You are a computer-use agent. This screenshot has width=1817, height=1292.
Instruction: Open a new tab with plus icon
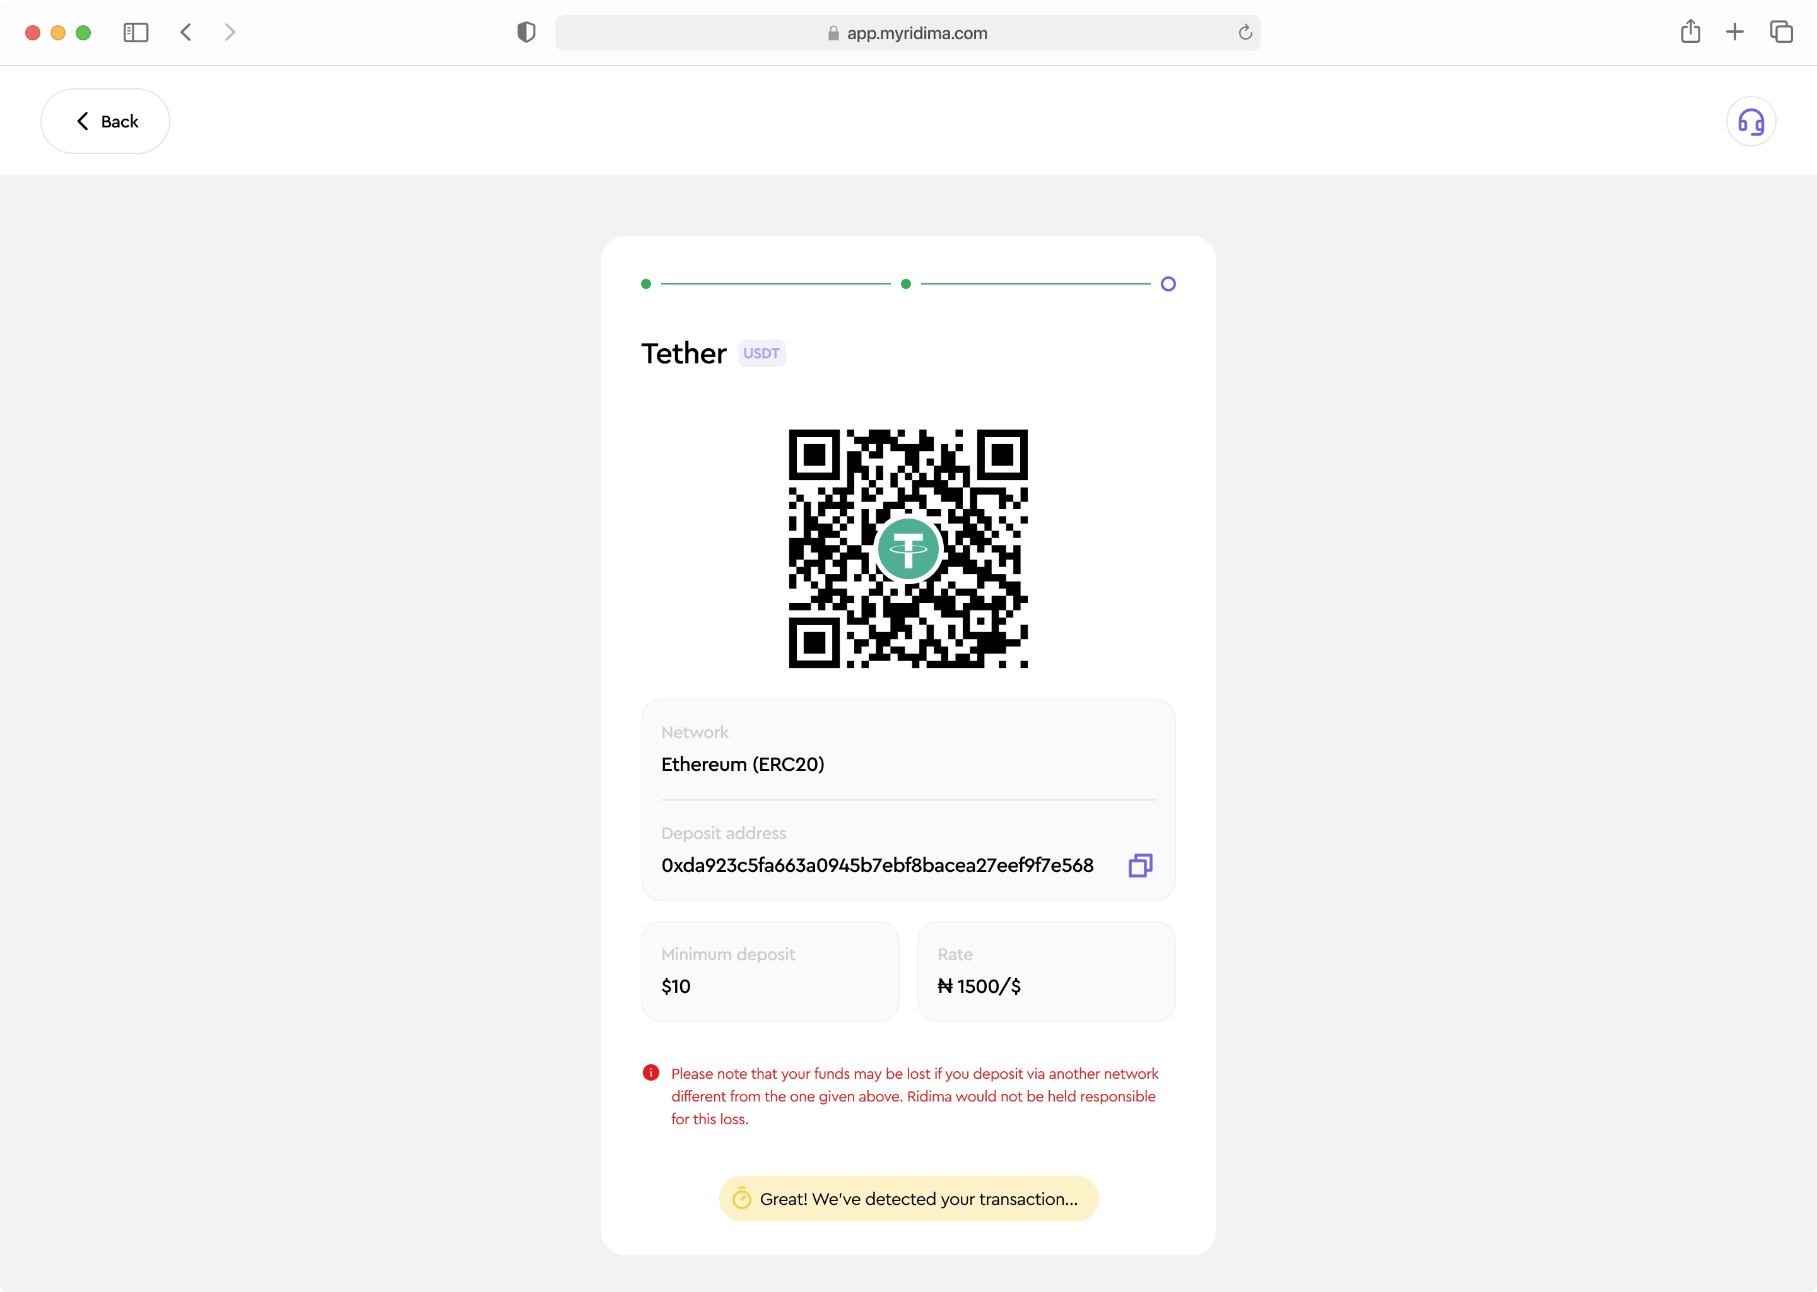[1735, 32]
